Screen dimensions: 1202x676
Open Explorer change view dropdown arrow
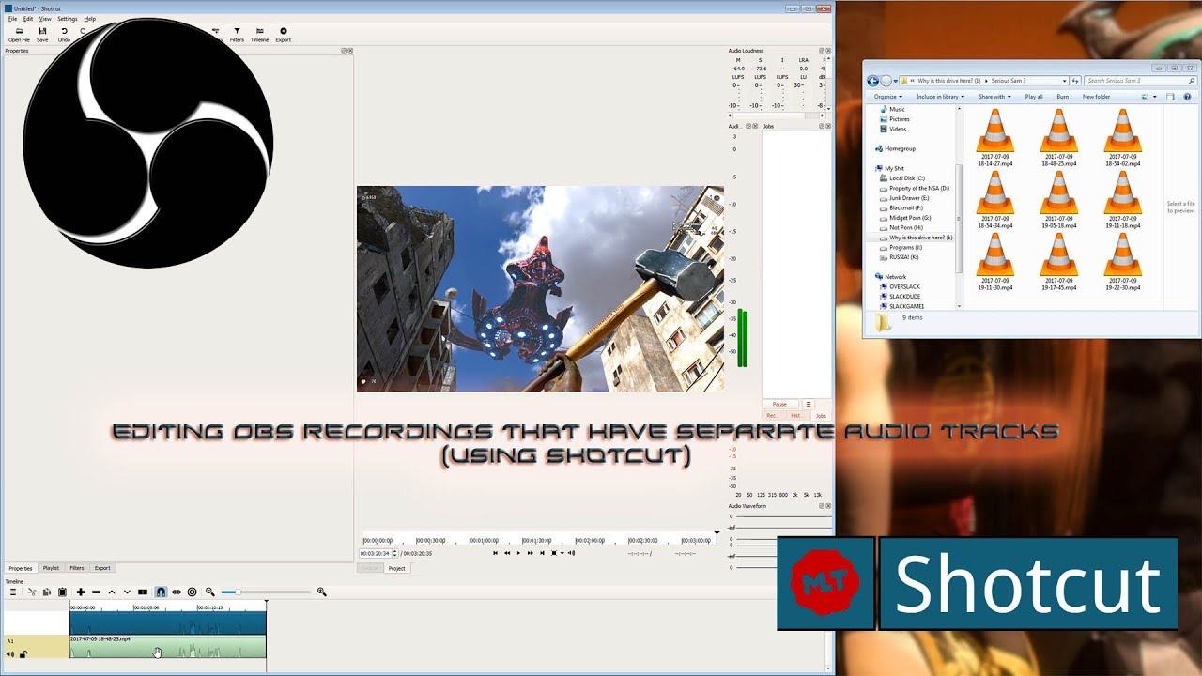[x=1153, y=97]
